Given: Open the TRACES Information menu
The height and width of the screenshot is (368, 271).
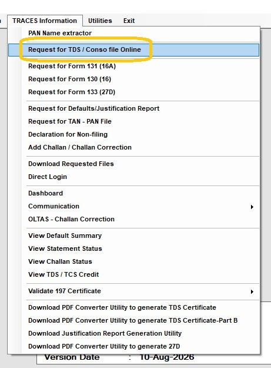Looking at the screenshot, I should tap(45, 21).
